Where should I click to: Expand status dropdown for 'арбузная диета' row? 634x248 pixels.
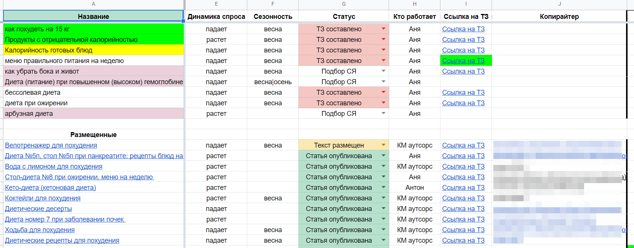coord(383,113)
